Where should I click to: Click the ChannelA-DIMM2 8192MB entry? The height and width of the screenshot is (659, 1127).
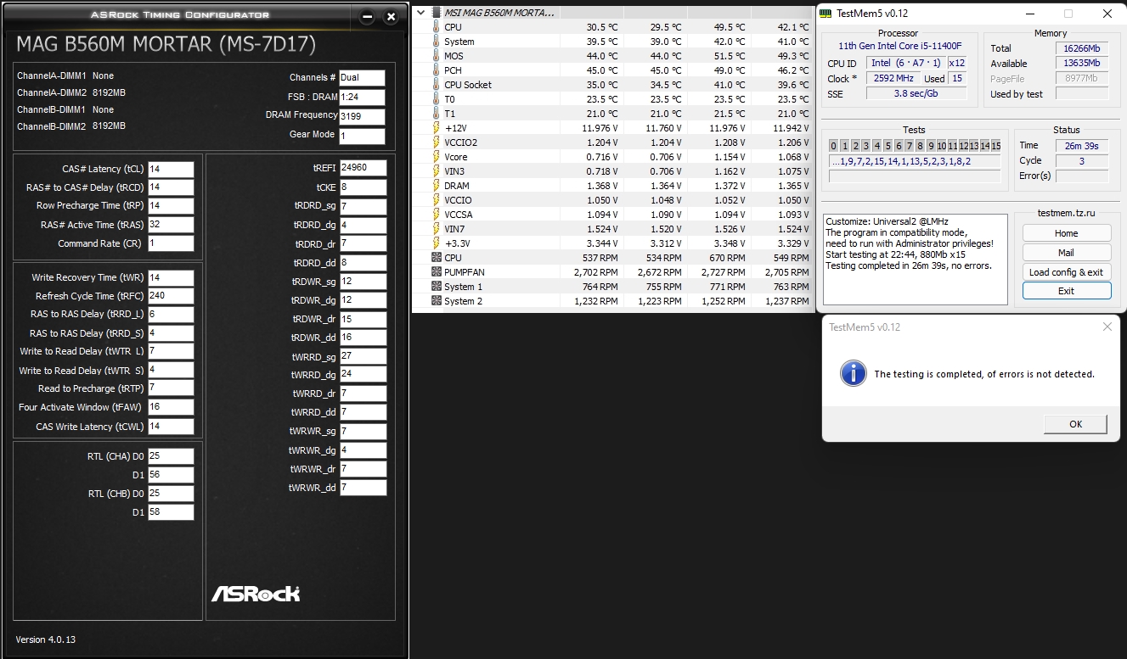click(71, 92)
